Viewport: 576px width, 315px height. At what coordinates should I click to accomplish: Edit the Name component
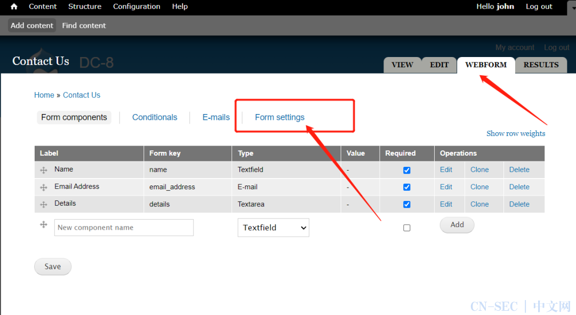(446, 169)
